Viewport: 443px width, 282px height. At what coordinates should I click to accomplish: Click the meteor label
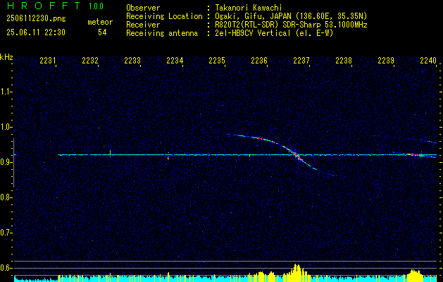[x=100, y=22]
